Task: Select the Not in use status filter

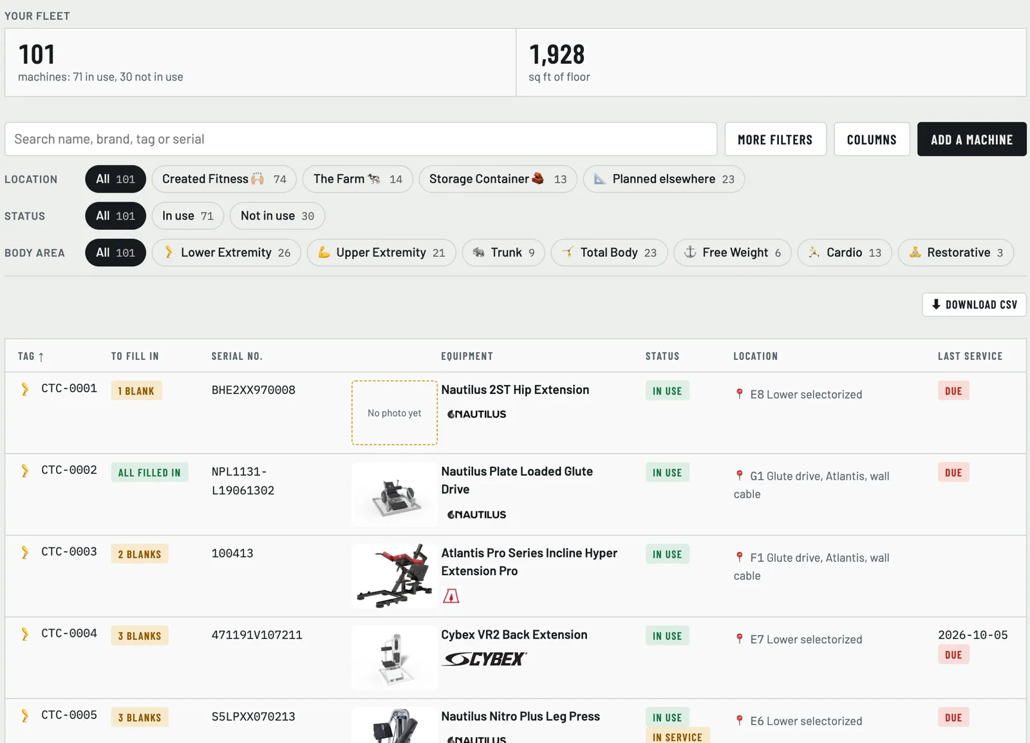Action: [x=277, y=216]
